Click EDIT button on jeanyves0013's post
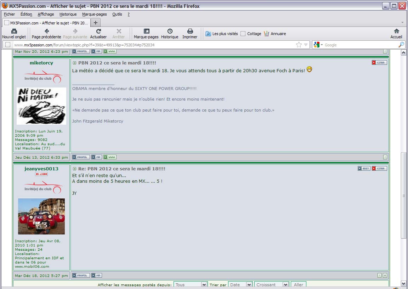This screenshot has height=289, width=408. (x=364, y=169)
